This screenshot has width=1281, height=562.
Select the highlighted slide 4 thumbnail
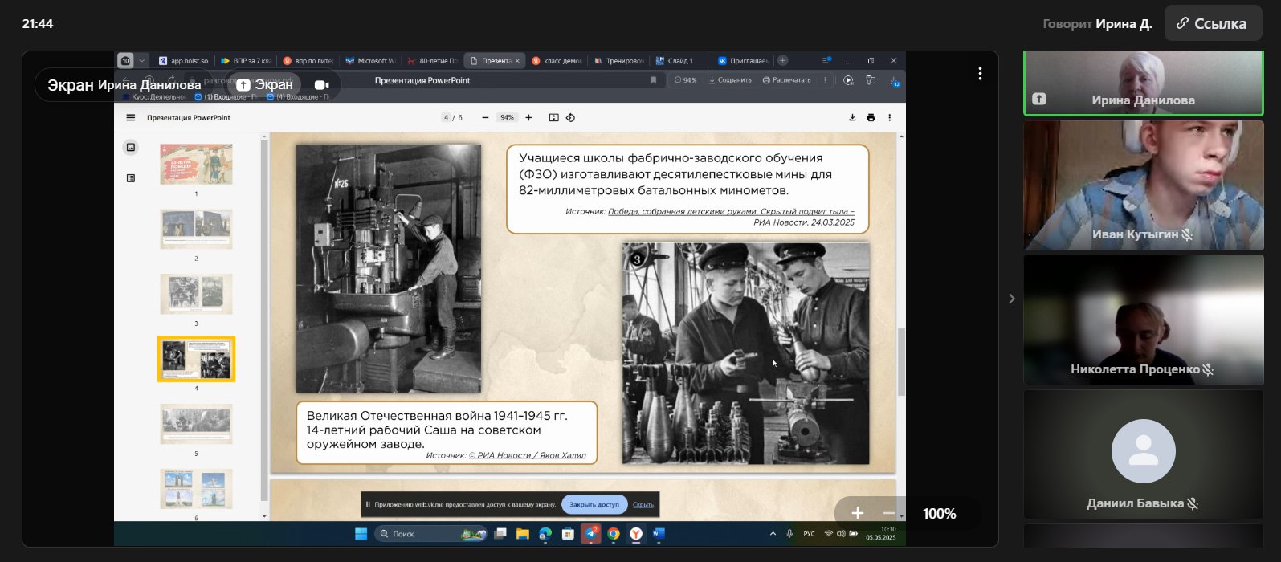pos(196,359)
